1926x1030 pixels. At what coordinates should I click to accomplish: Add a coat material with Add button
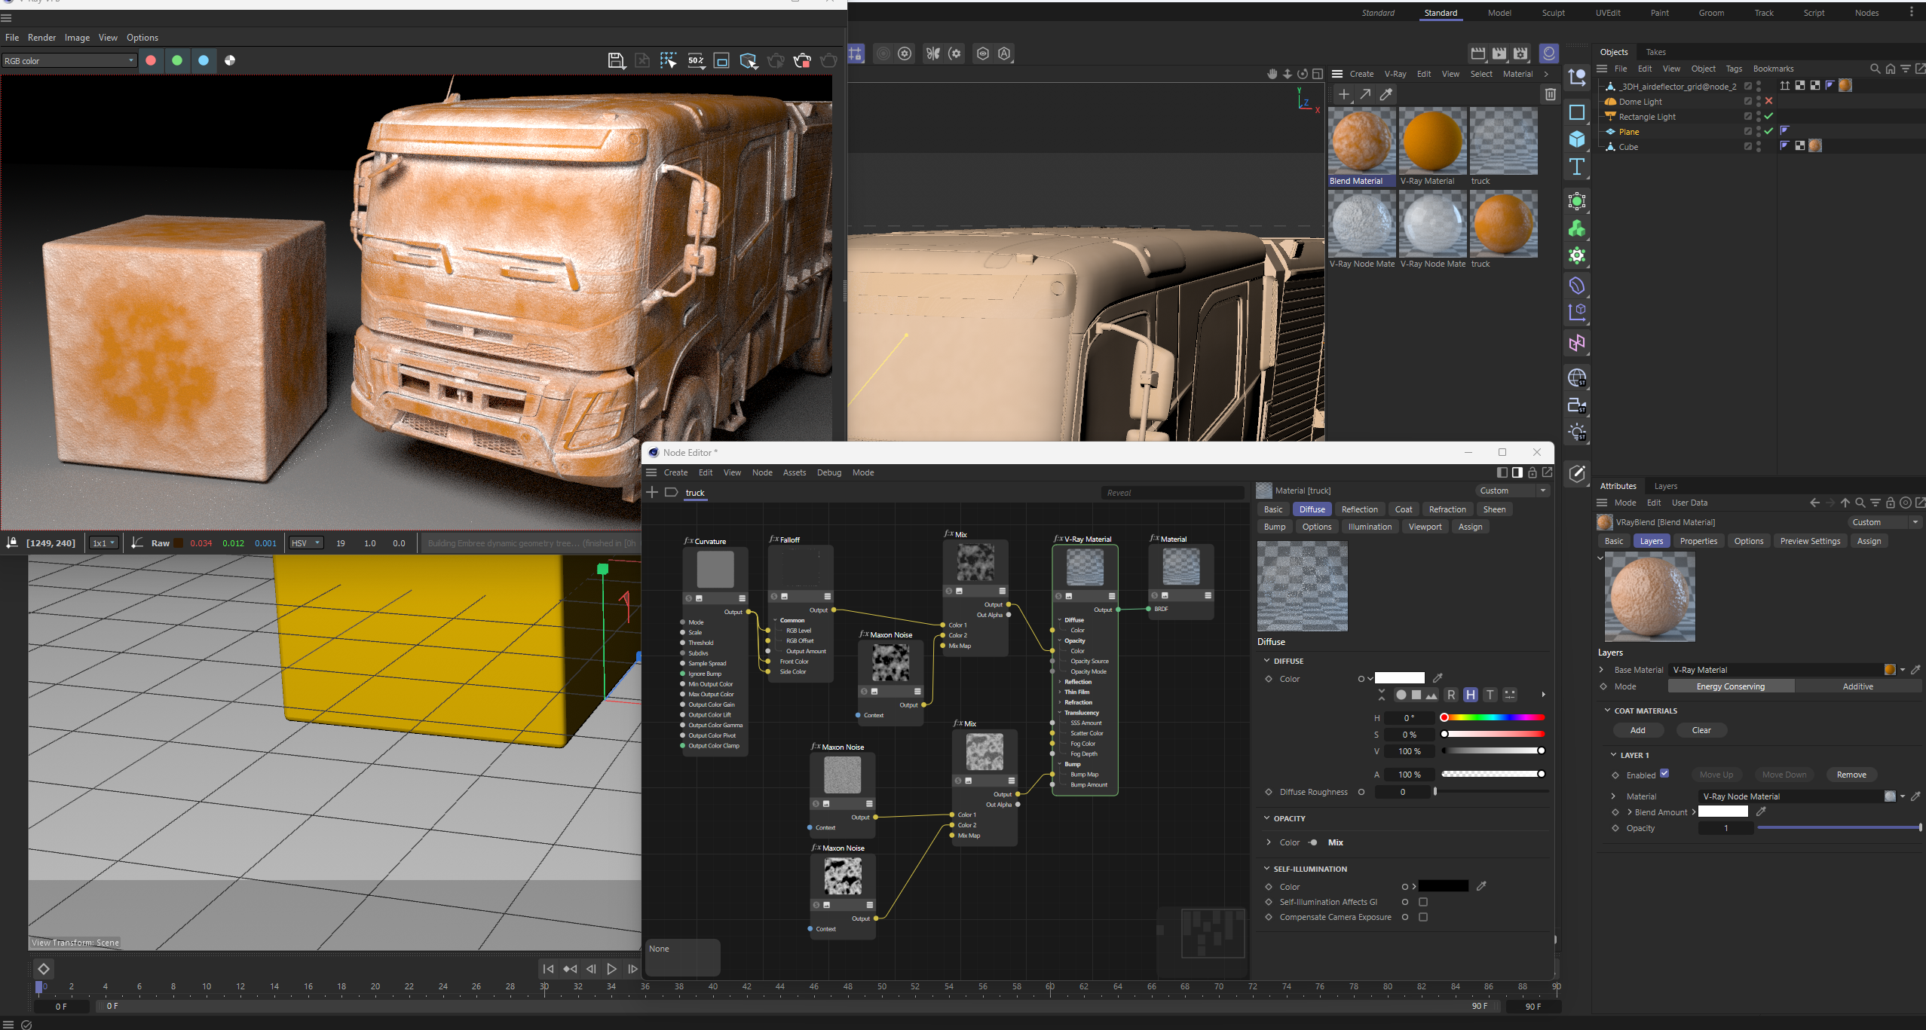tap(1637, 730)
